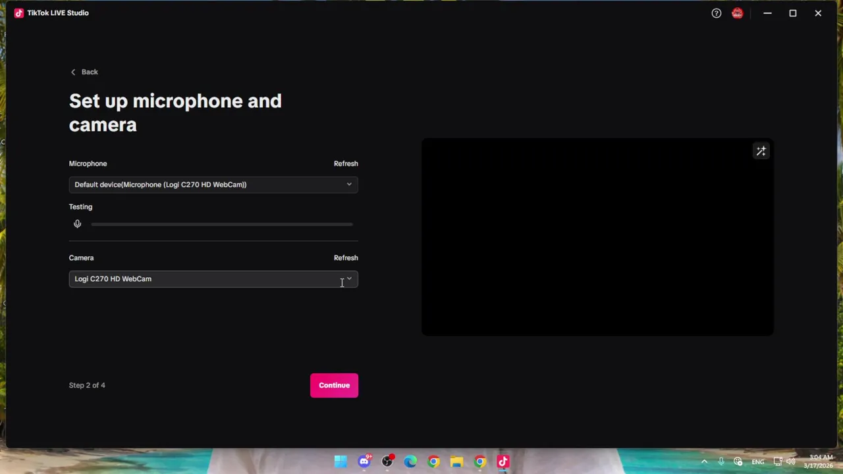The height and width of the screenshot is (474, 843).
Task: Click the 'Set up microphone and camera' heading
Action: point(175,113)
